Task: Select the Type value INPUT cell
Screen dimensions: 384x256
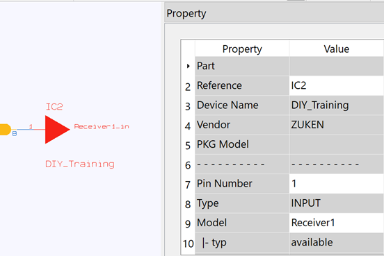Action: [x=336, y=203]
